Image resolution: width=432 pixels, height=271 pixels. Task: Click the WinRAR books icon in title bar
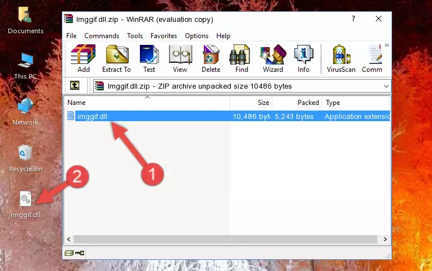[69, 19]
